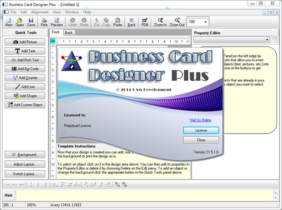Click the Zoom In magnifier icon
The height and width of the screenshot is (210, 282).
(x=160, y=22)
